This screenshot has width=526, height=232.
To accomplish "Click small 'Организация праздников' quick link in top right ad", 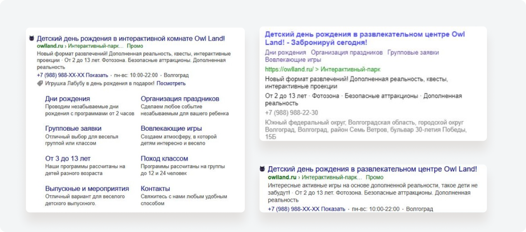I will (347, 52).
